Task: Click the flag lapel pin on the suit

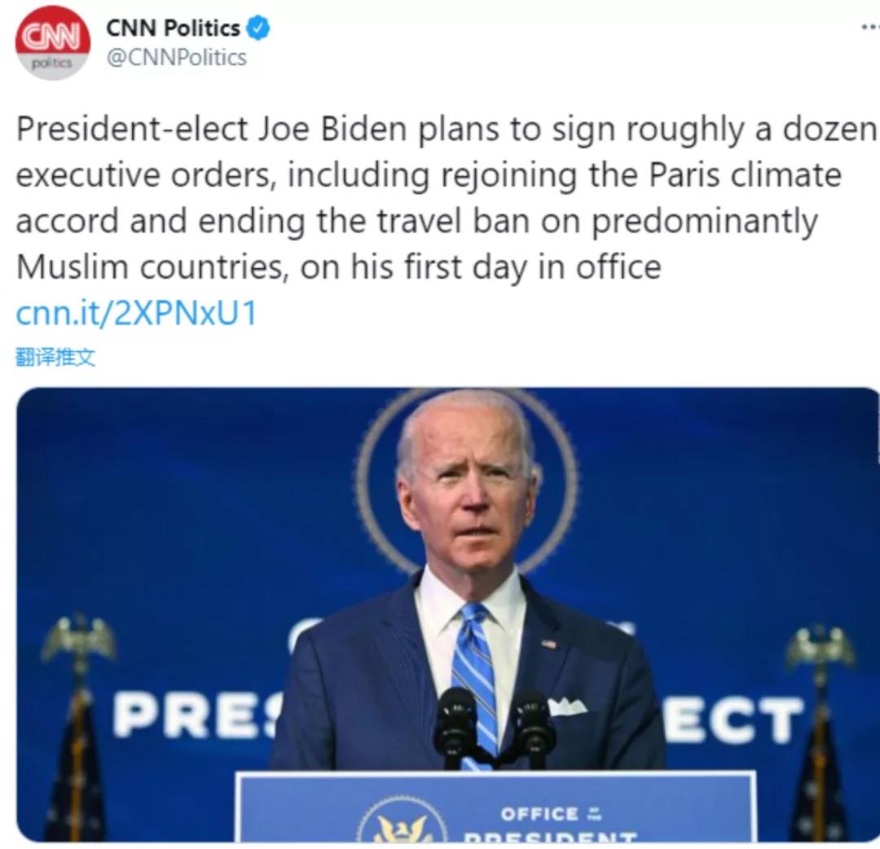Action: [x=548, y=644]
